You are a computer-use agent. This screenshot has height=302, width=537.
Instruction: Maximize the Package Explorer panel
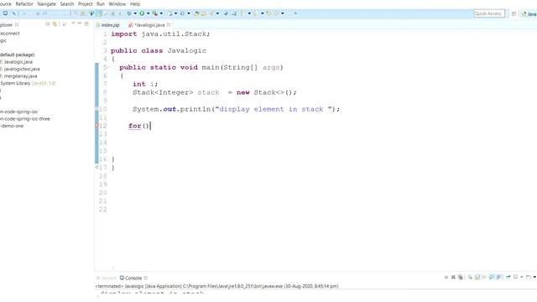tap(86, 24)
